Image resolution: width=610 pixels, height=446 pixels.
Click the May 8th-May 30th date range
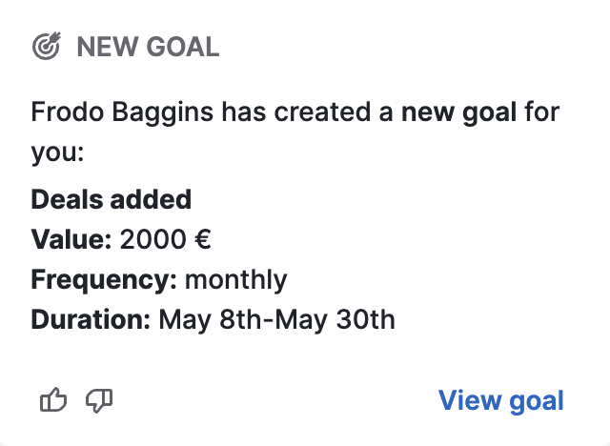(x=276, y=320)
